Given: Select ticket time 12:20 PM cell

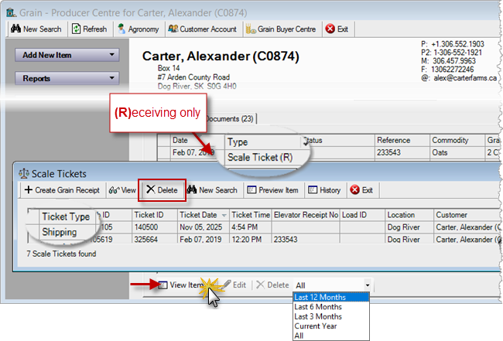Looking at the screenshot, I should pyautogui.click(x=251, y=240).
